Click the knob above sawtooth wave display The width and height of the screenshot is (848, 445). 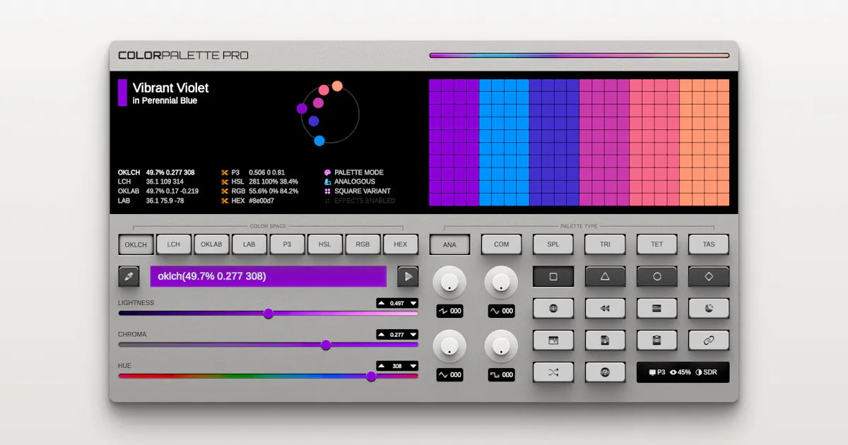point(449,282)
